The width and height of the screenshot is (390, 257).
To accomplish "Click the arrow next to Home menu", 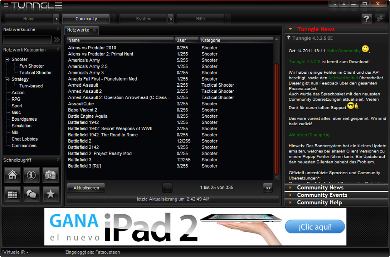I will [57, 19].
